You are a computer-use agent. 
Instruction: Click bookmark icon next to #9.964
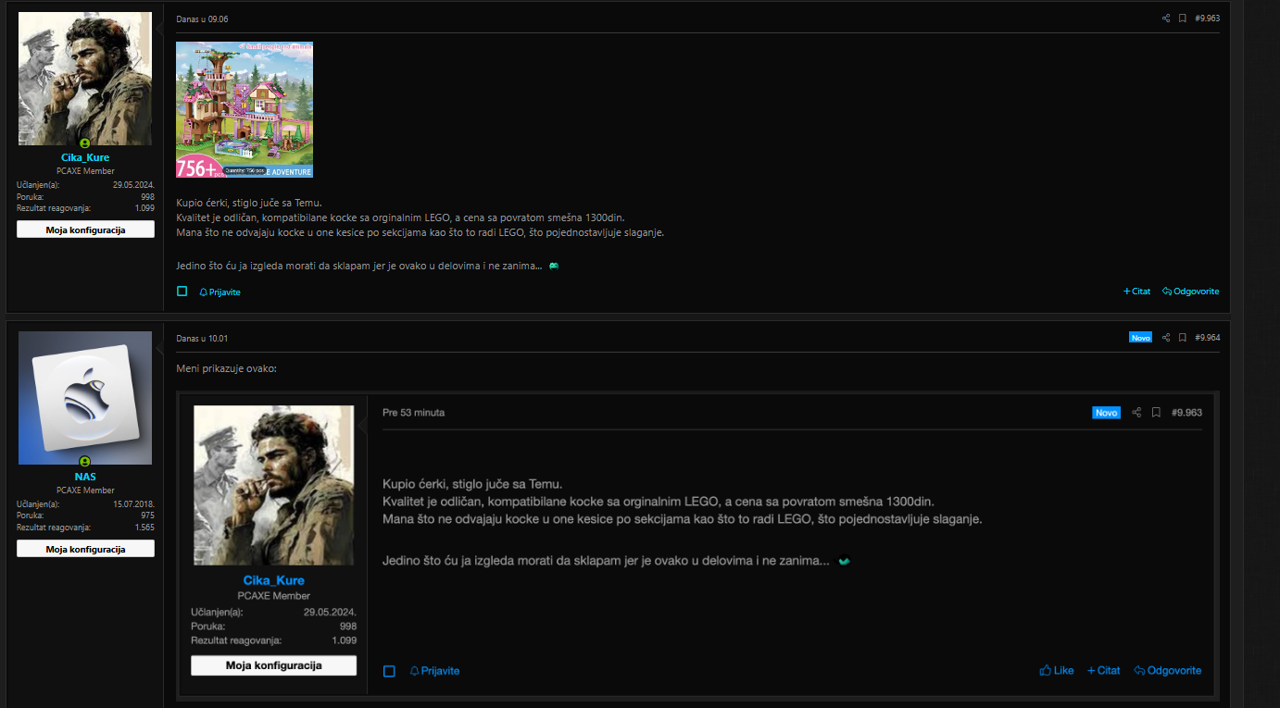point(1183,338)
